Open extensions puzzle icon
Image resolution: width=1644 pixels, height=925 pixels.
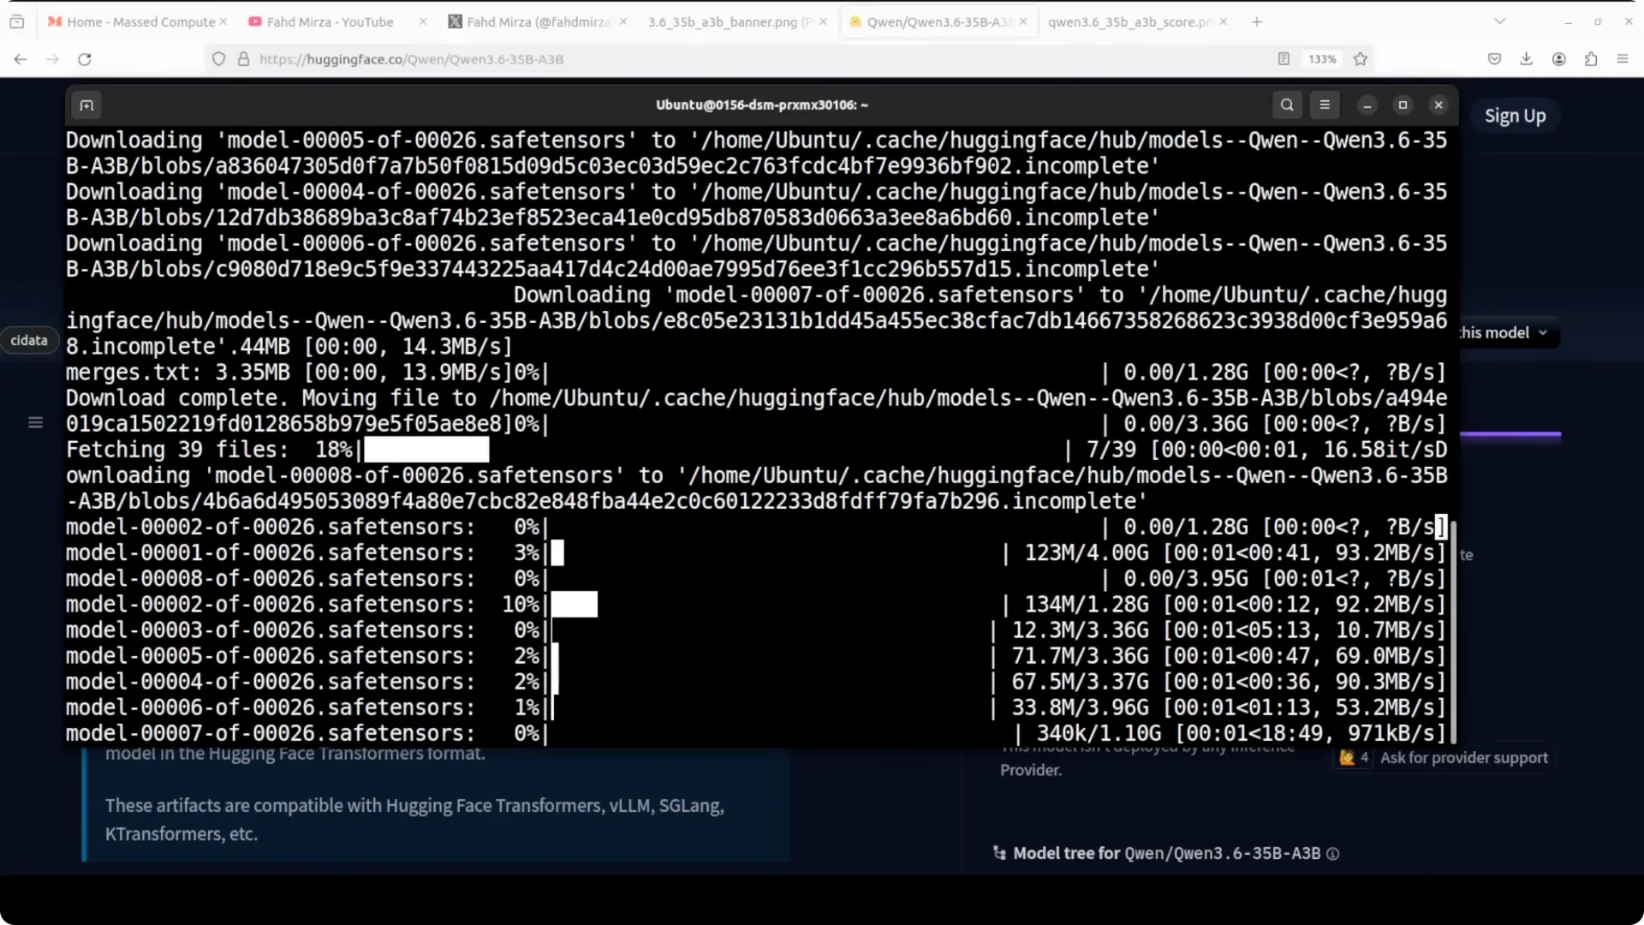[1591, 59]
